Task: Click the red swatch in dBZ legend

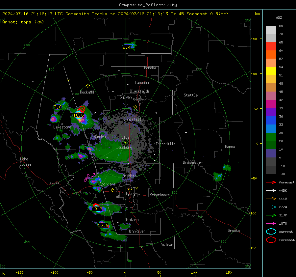Action: pos(271,46)
